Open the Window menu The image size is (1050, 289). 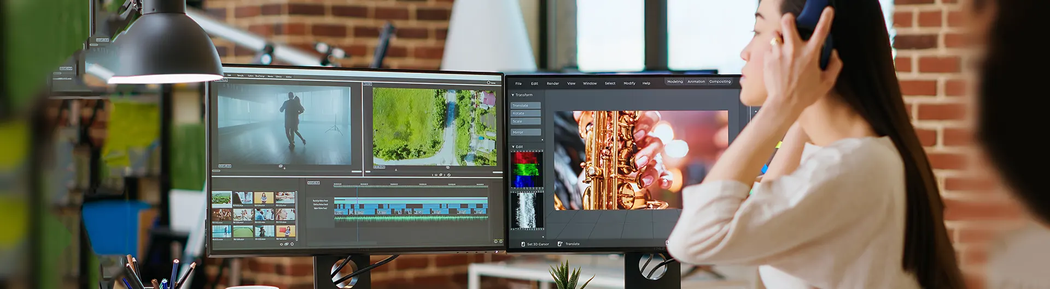click(x=590, y=83)
